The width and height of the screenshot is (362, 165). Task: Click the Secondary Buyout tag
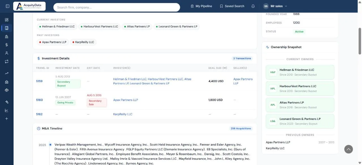pyautogui.click(x=68, y=84)
